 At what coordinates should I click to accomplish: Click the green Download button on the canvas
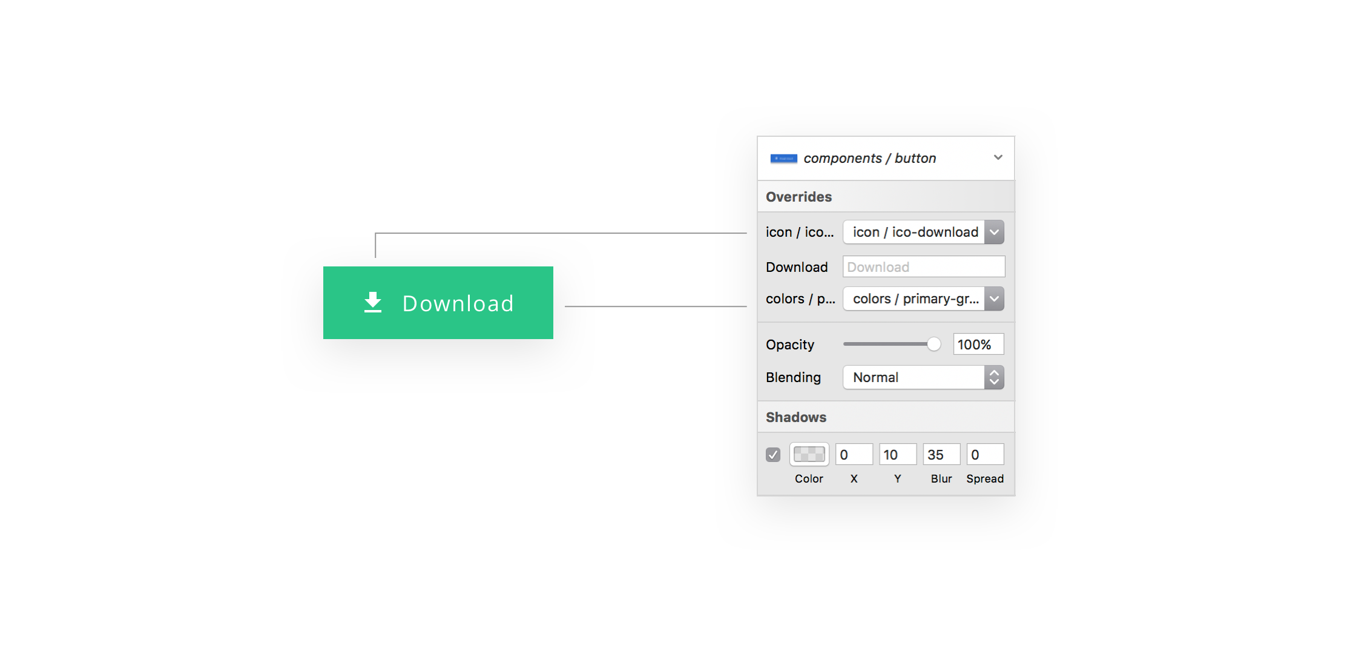pyautogui.click(x=438, y=303)
